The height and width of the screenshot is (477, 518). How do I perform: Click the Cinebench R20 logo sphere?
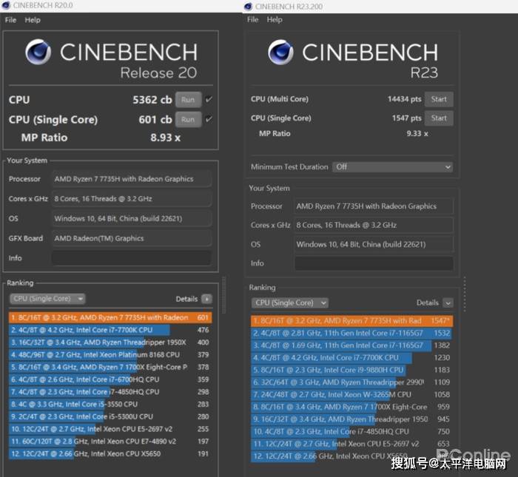pyautogui.click(x=38, y=53)
